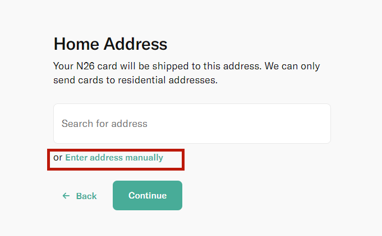Viewport: 382px width, 236px height.
Task: Click the Search for address field
Action: (192, 124)
